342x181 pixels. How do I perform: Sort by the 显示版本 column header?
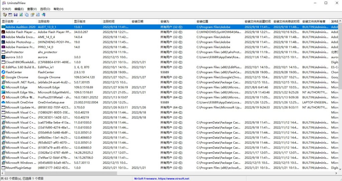[87, 21]
